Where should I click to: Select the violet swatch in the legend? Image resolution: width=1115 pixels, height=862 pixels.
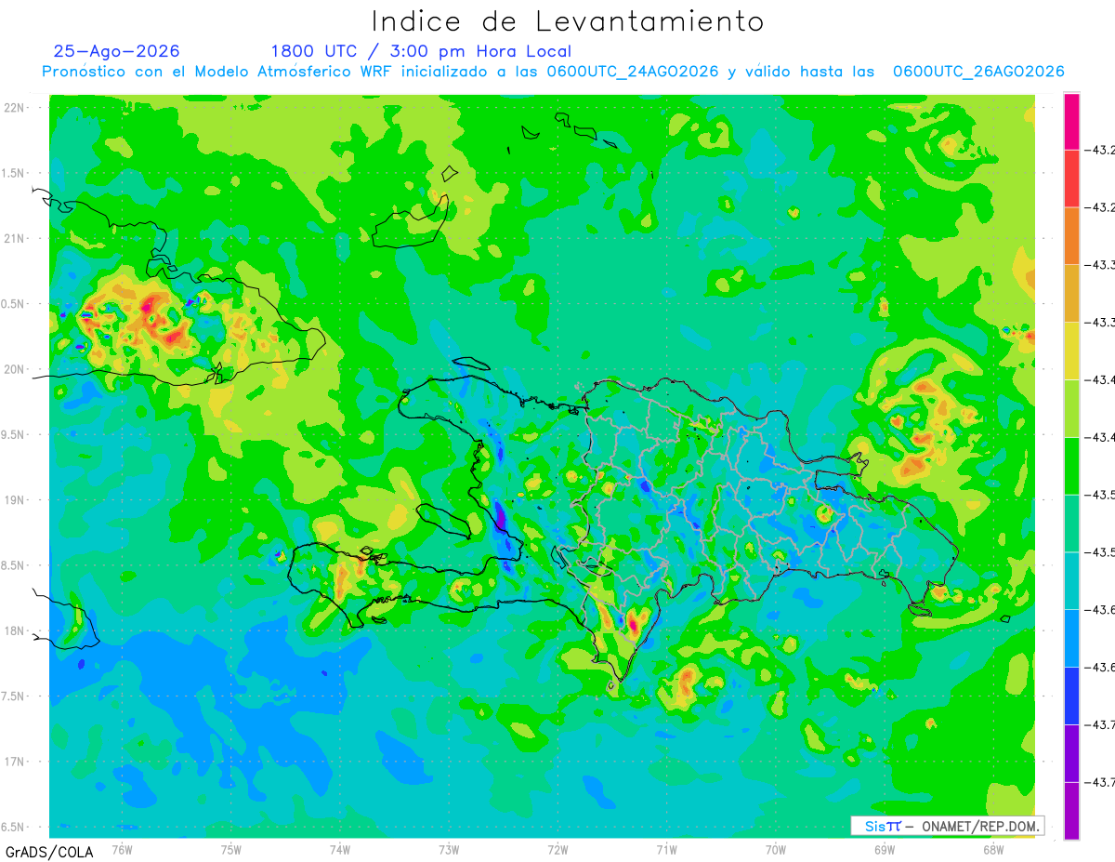pos(1071,752)
